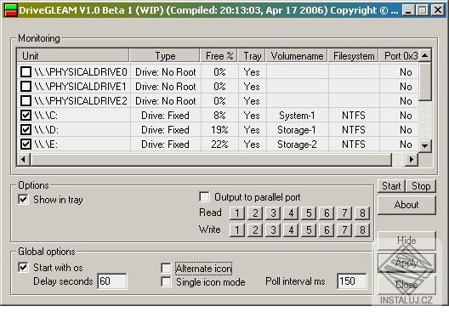Image resolution: width=449 pixels, height=323 pixels.
Task: Enable Single icon mode
Action: tap(166, 281)
